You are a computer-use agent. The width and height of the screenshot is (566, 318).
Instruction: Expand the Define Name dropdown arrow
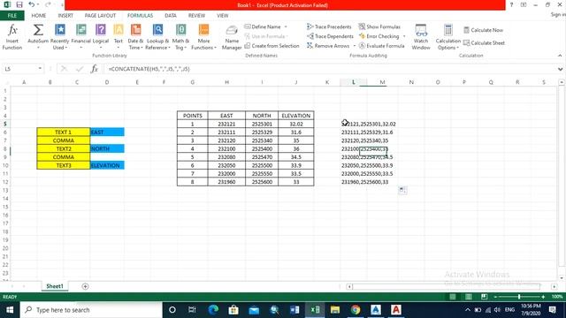point(286,26)
